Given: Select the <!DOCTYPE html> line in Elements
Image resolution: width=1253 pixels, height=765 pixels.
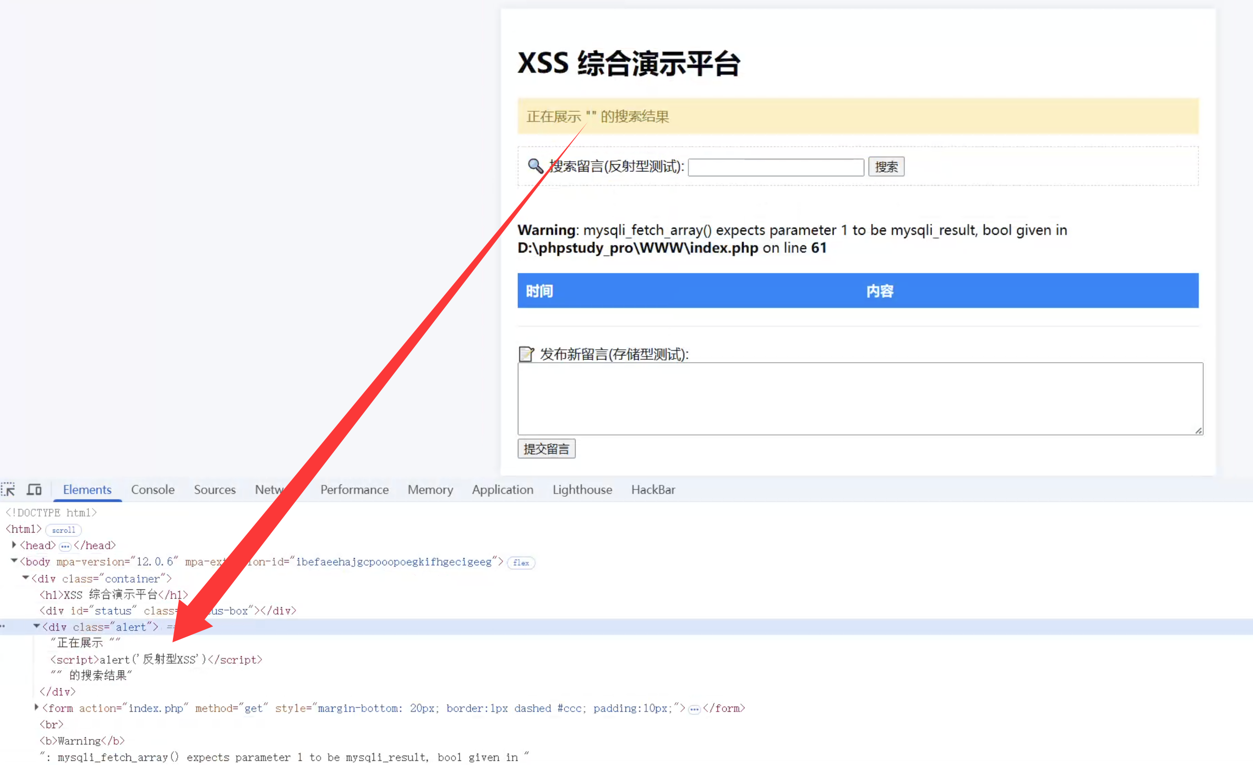Looking at the screenshot, I should (51, 513).
